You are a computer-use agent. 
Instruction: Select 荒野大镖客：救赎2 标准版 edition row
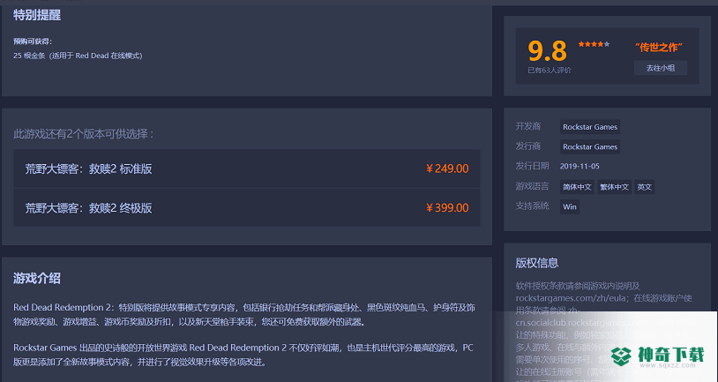click(x=247, y=169)
